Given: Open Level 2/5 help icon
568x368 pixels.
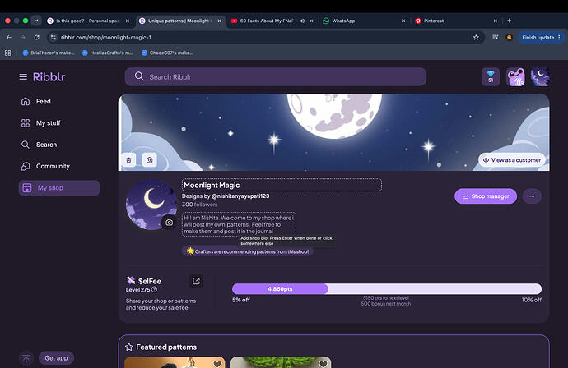Looking at the screenshot, I should tap(154, 290).
